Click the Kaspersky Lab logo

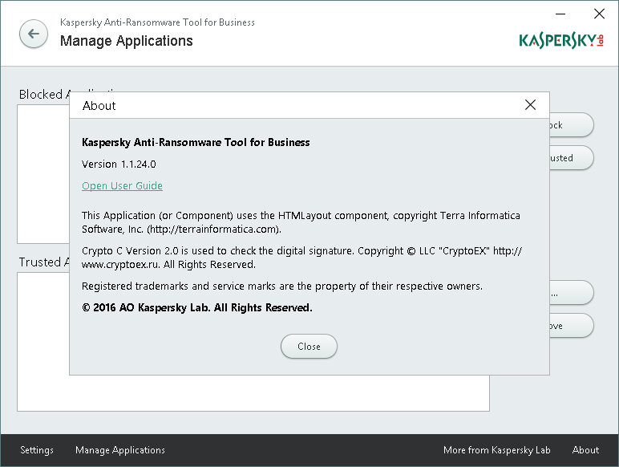click(561, 40)
